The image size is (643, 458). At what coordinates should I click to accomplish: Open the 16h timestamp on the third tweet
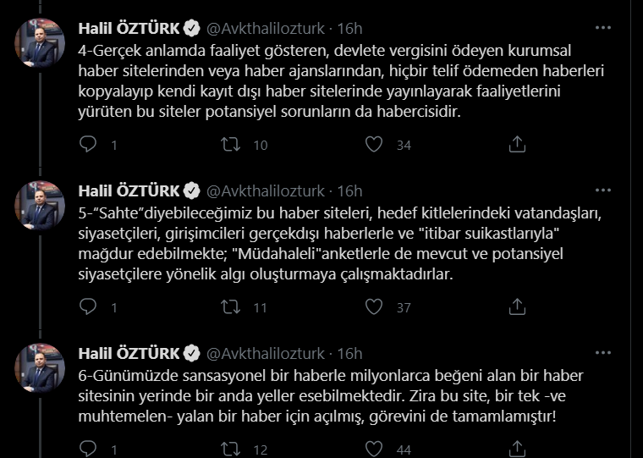point(349,353)
